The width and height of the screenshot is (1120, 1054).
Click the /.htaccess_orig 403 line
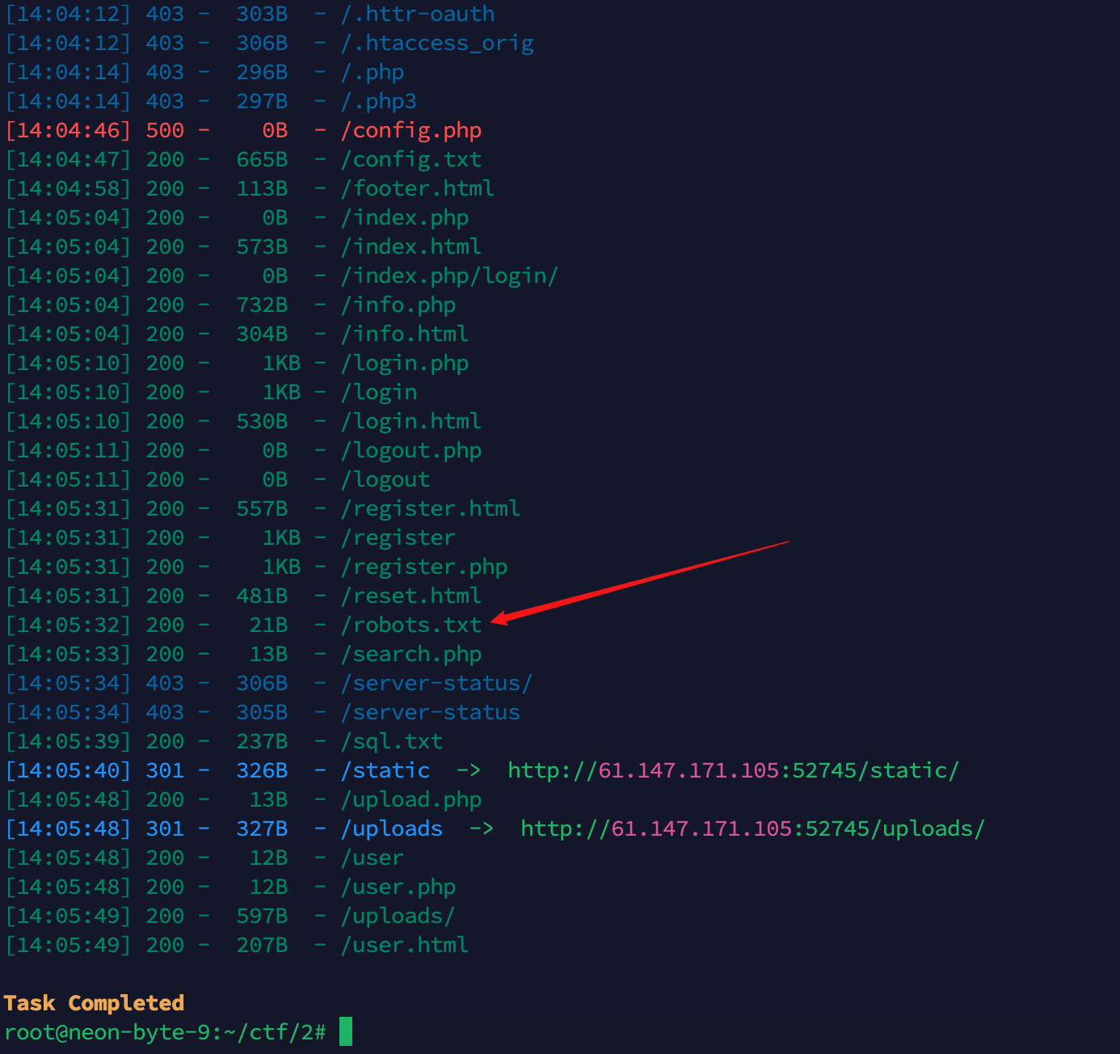[436, 42]
